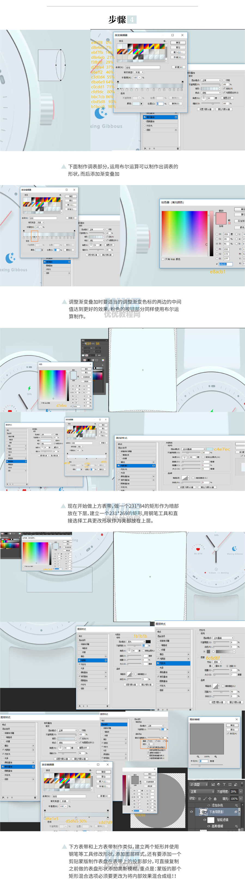
Task: Open 方法 柔和 dropdown in 内发光 dialog
Action: tap(217, 662)
